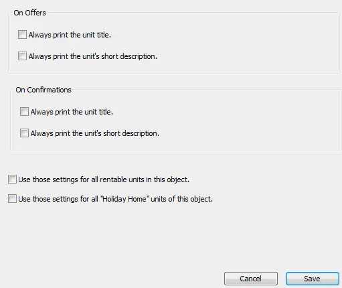Screen dimensions: 342x288
Task: Save the print settings
Action: click(x=313, y=279)
